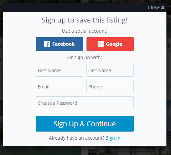Choose the Google text on the red button
This screenshot has width=171, height=155.
pyautogui.click(x=114, y=44)
